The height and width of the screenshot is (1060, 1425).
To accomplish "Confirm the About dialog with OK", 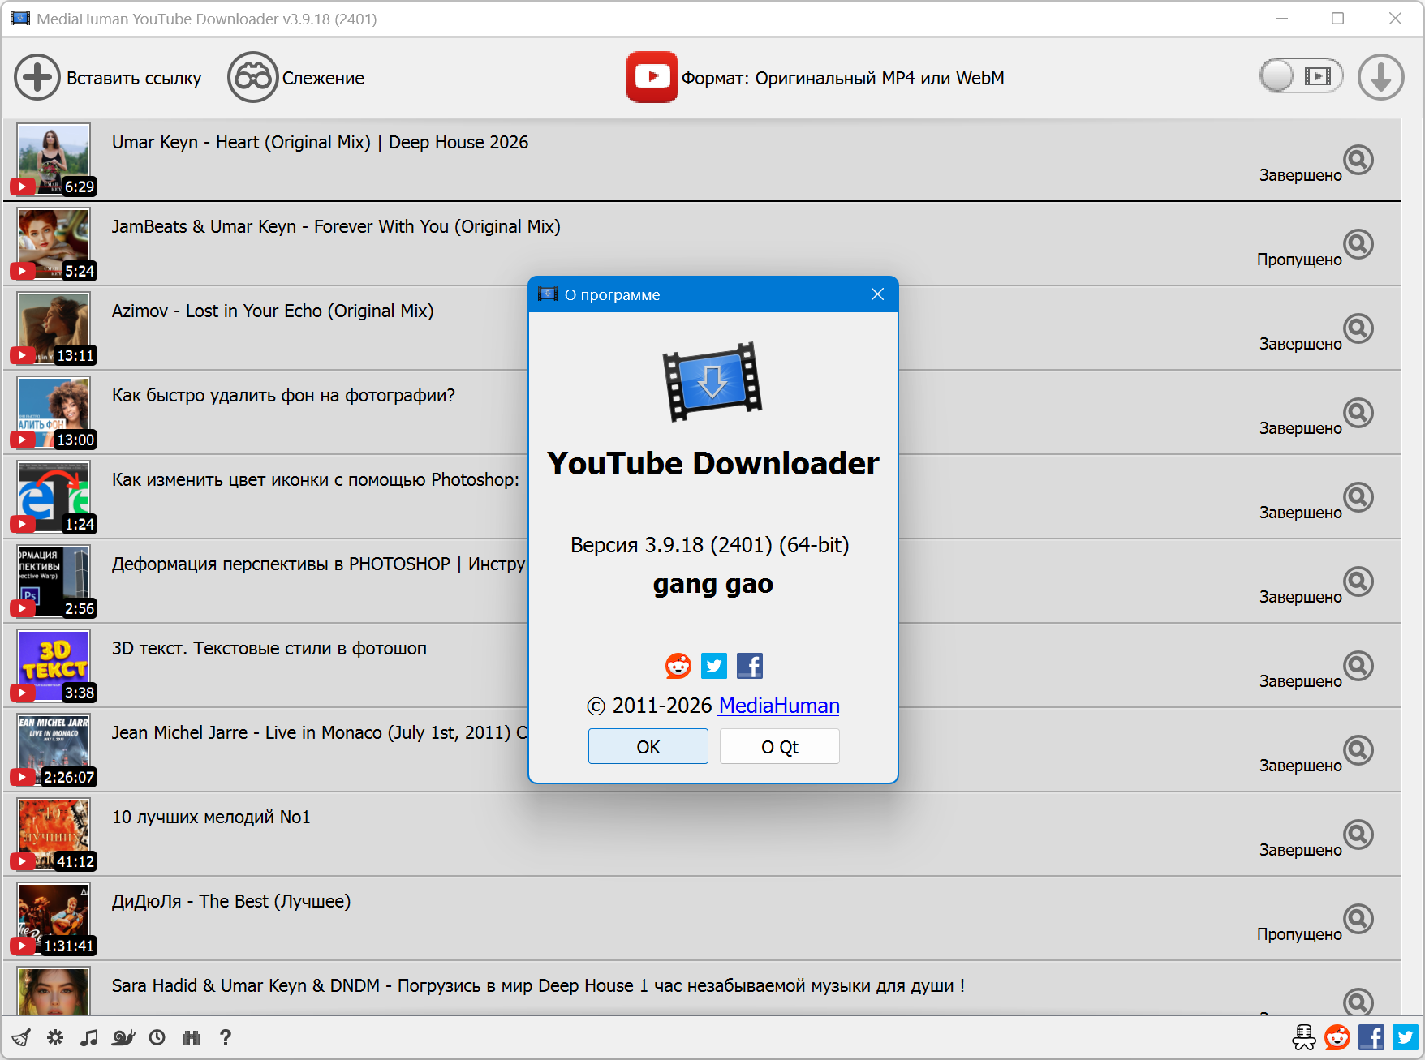I will point(648,746).
